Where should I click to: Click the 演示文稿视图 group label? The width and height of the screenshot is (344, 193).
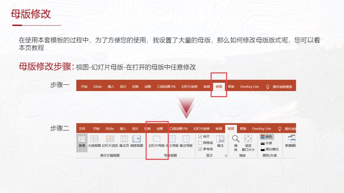tap(110, 155)
